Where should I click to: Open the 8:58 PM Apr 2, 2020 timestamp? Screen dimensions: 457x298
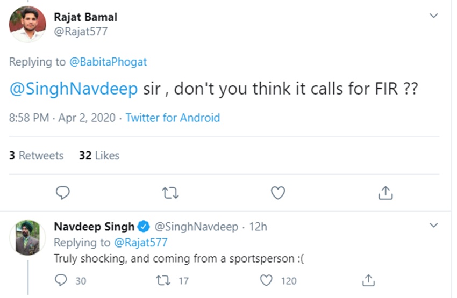[62, 118]
